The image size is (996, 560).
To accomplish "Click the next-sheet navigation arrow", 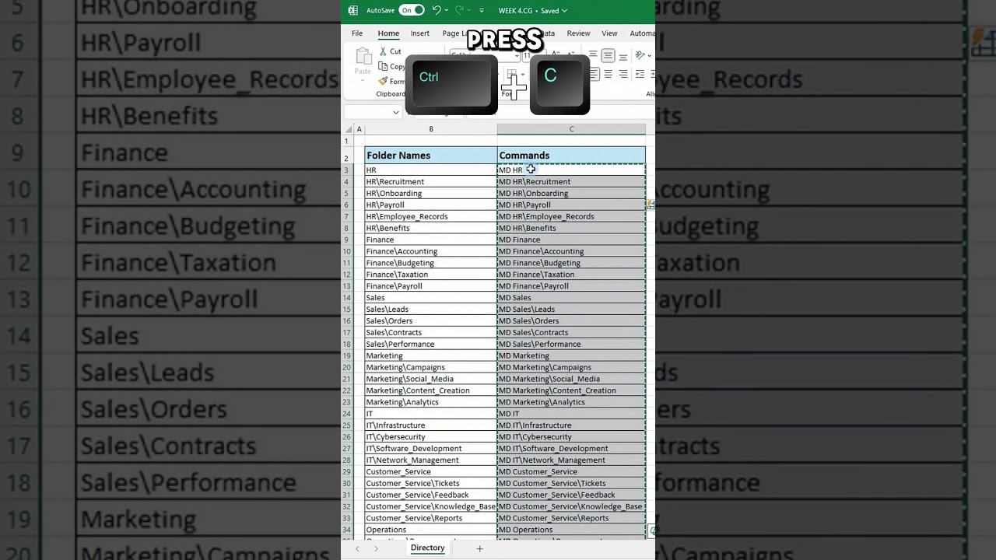I will (376, 548).
